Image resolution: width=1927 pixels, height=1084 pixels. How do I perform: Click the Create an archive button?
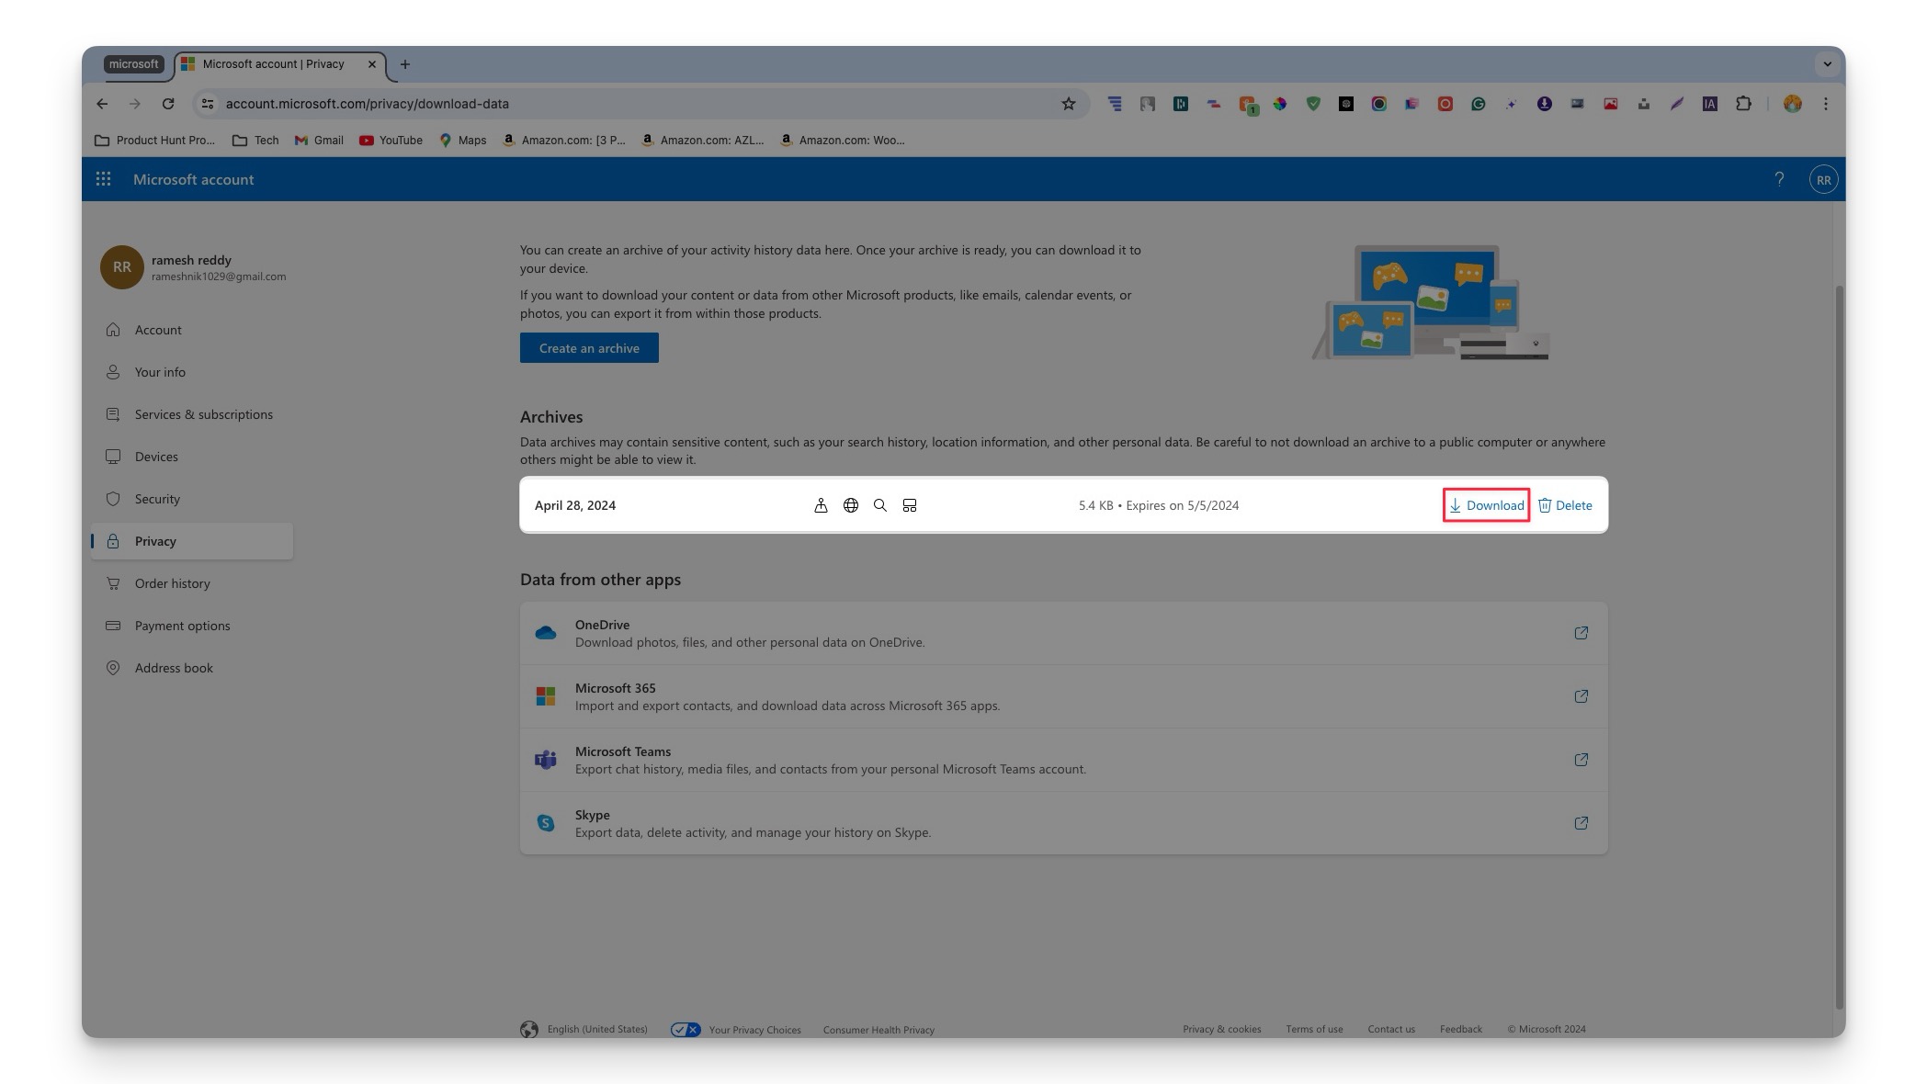[589, 348]
